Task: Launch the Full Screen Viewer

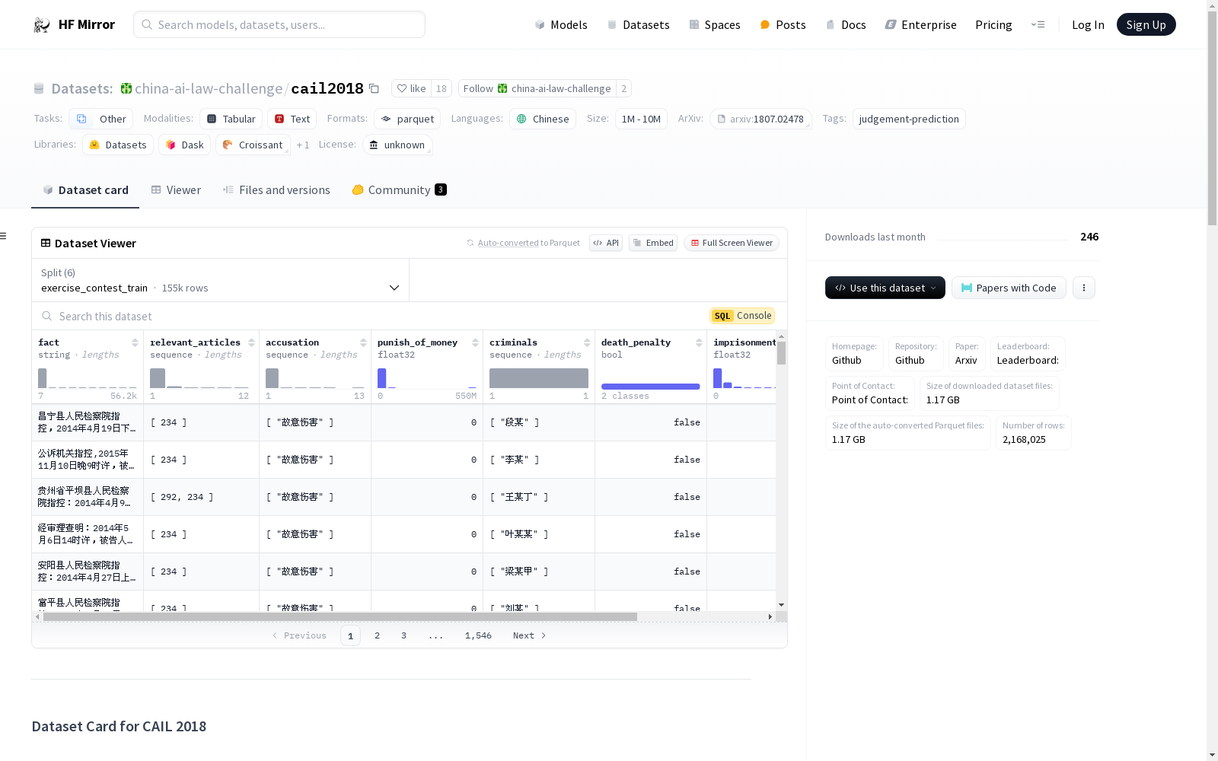Action: pos(731,243)
